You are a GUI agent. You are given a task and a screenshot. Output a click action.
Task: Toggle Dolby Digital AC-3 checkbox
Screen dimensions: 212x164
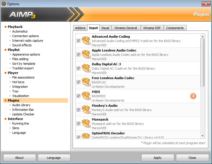point(78,68)
